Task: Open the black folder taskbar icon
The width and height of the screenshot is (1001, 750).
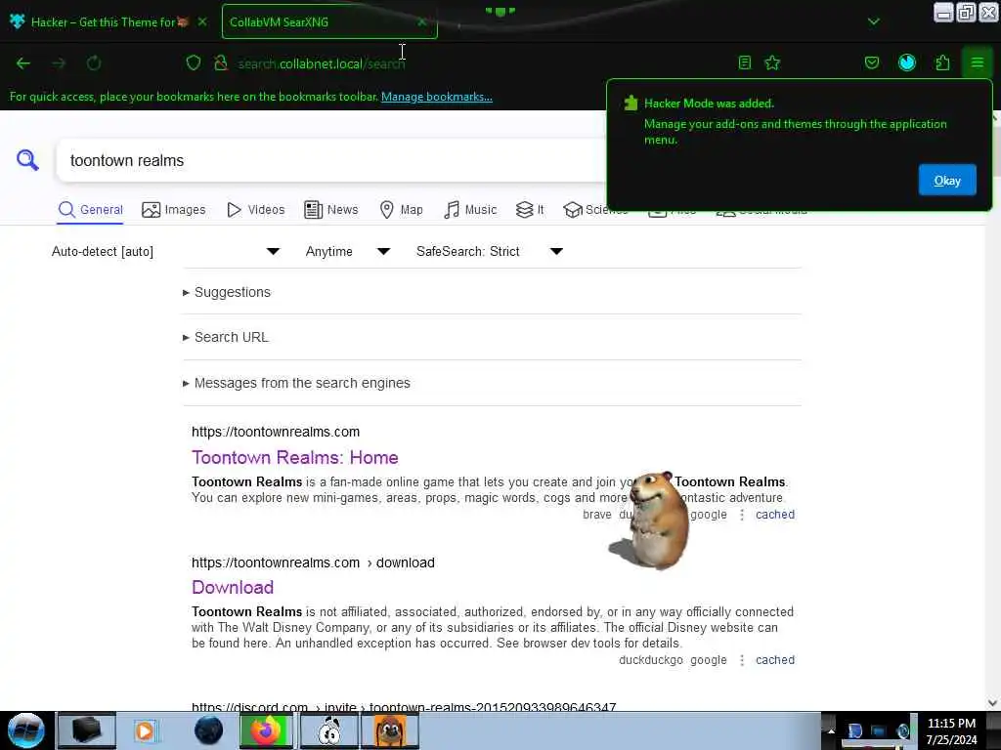Action: coord(86,730)
